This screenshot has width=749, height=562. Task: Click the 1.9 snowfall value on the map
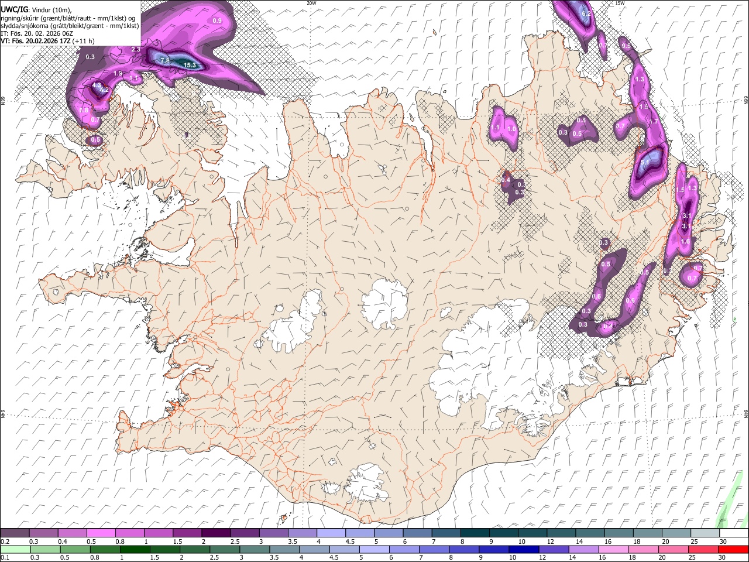(118, 73)
